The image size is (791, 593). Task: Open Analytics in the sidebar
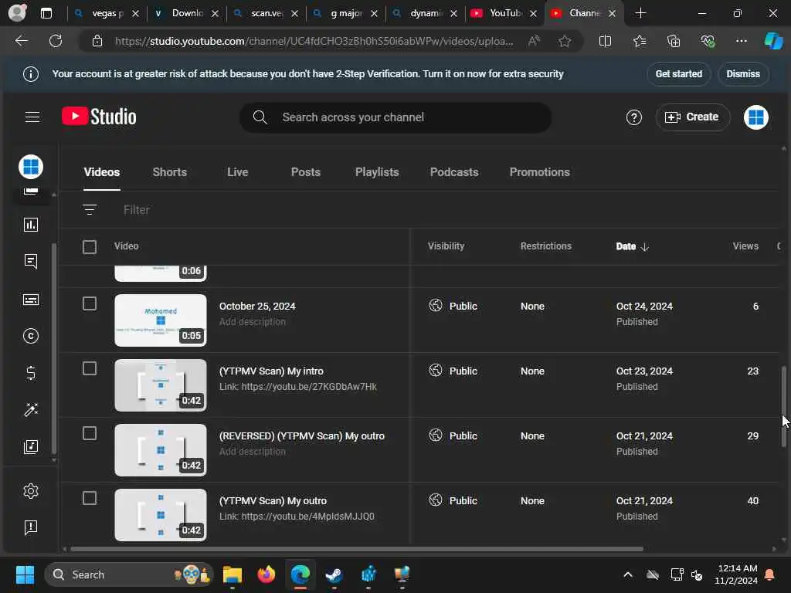pos(31,225)
